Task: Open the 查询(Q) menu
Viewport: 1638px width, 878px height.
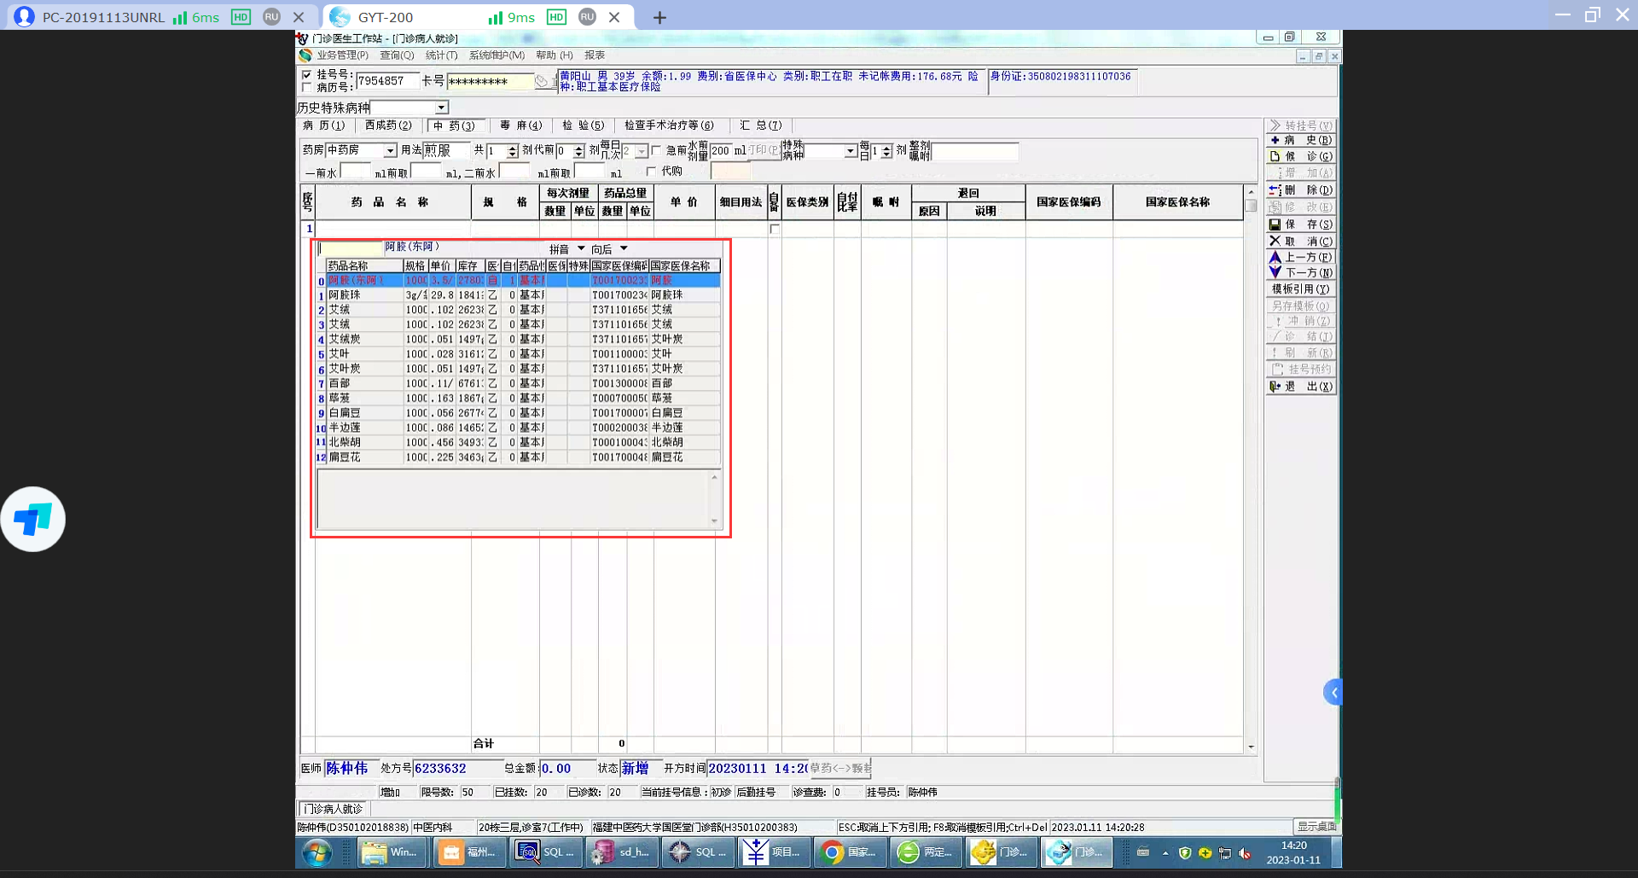Action: pyautogui.click(x=397, y=55)
